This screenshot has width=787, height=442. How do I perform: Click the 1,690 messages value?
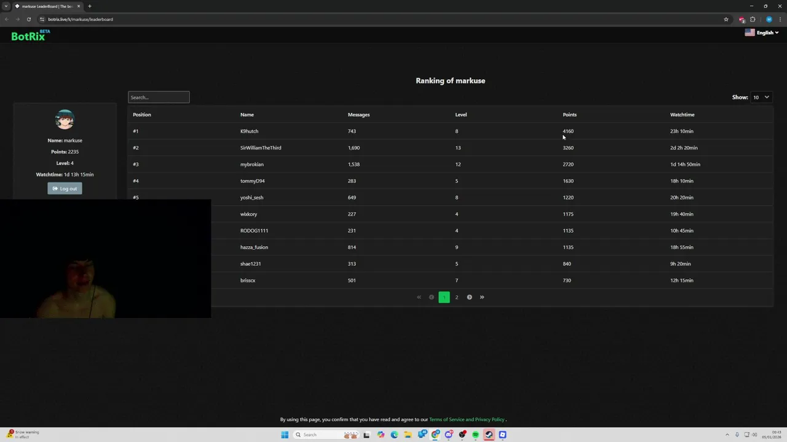point(354,147)
